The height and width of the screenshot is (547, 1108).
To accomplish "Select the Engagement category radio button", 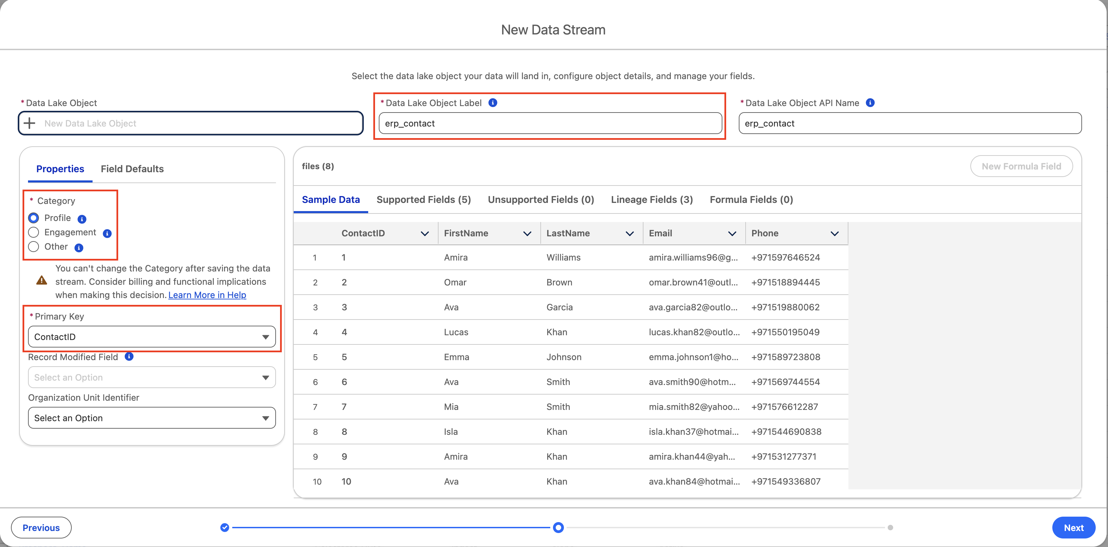I will coord(33,232).
